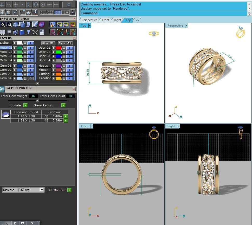252x225 pixels.
Task: Click the 0.48tw row green arrow
Action: click(66, 116)
